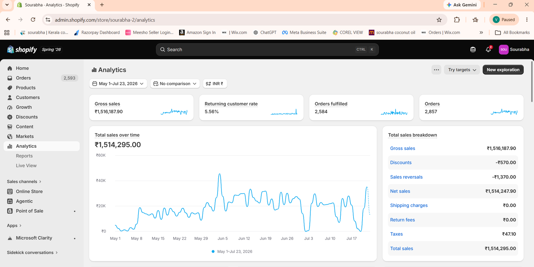534x267 pixels.
Task: Click the New exploration button
Action: tap(503, 70)
